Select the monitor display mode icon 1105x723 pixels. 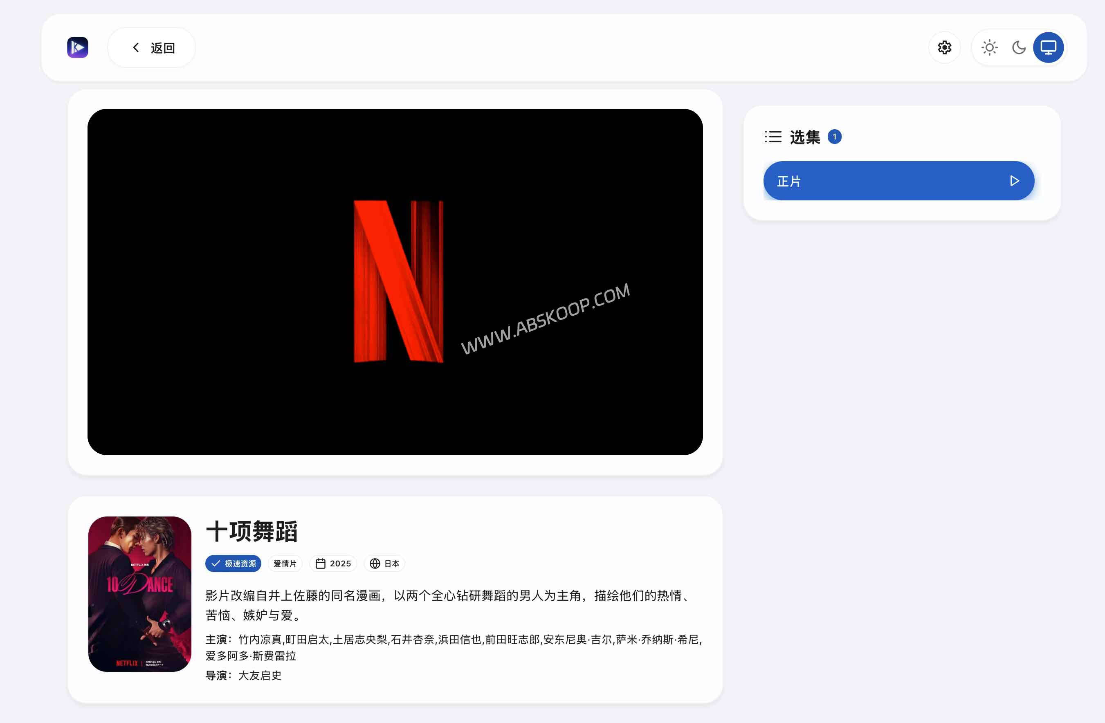tap(1048, 47)
